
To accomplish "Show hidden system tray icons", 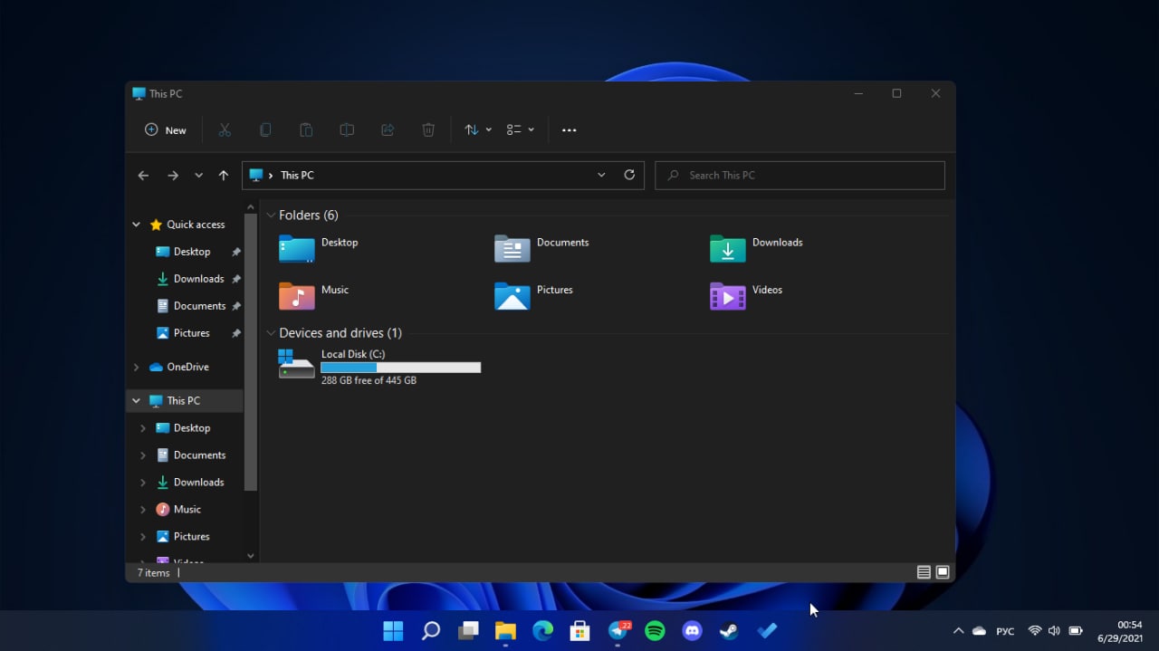I will coord(958,631).
